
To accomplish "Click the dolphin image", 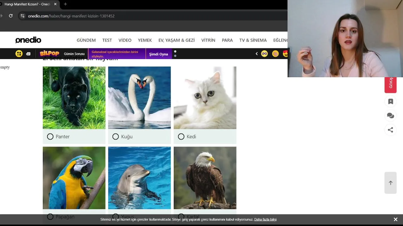I will coord(139,178).
